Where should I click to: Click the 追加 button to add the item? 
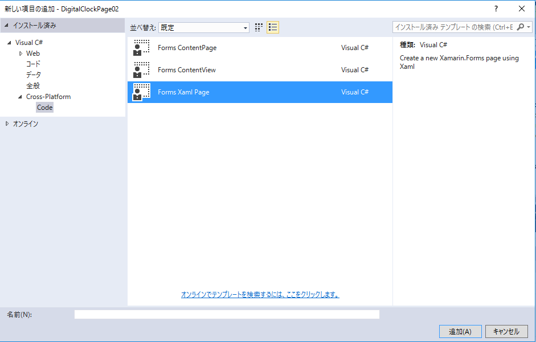(x=460, y=331)
